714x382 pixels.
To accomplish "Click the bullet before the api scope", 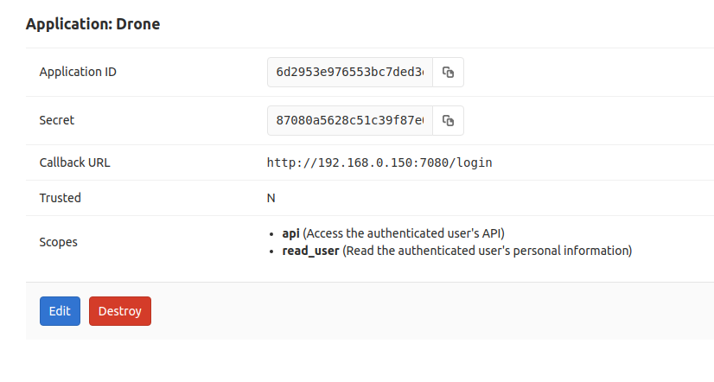I will pos(273,234).
